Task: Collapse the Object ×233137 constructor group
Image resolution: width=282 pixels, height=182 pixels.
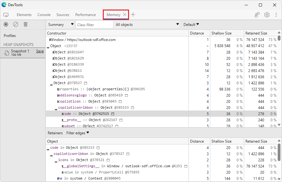Action: coord(48,46)
